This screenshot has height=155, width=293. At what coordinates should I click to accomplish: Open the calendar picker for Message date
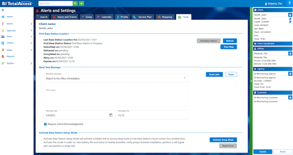tap(111, 115)
